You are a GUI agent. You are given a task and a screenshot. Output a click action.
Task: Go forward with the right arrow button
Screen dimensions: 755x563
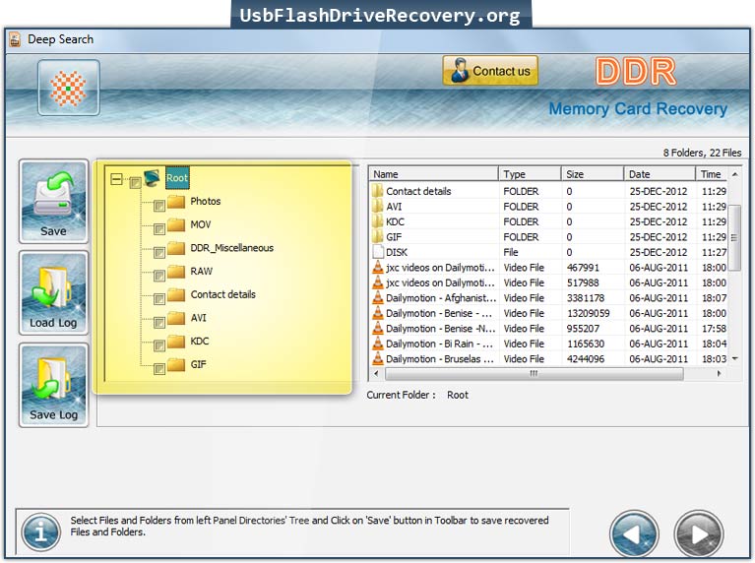tap(699, 533)
